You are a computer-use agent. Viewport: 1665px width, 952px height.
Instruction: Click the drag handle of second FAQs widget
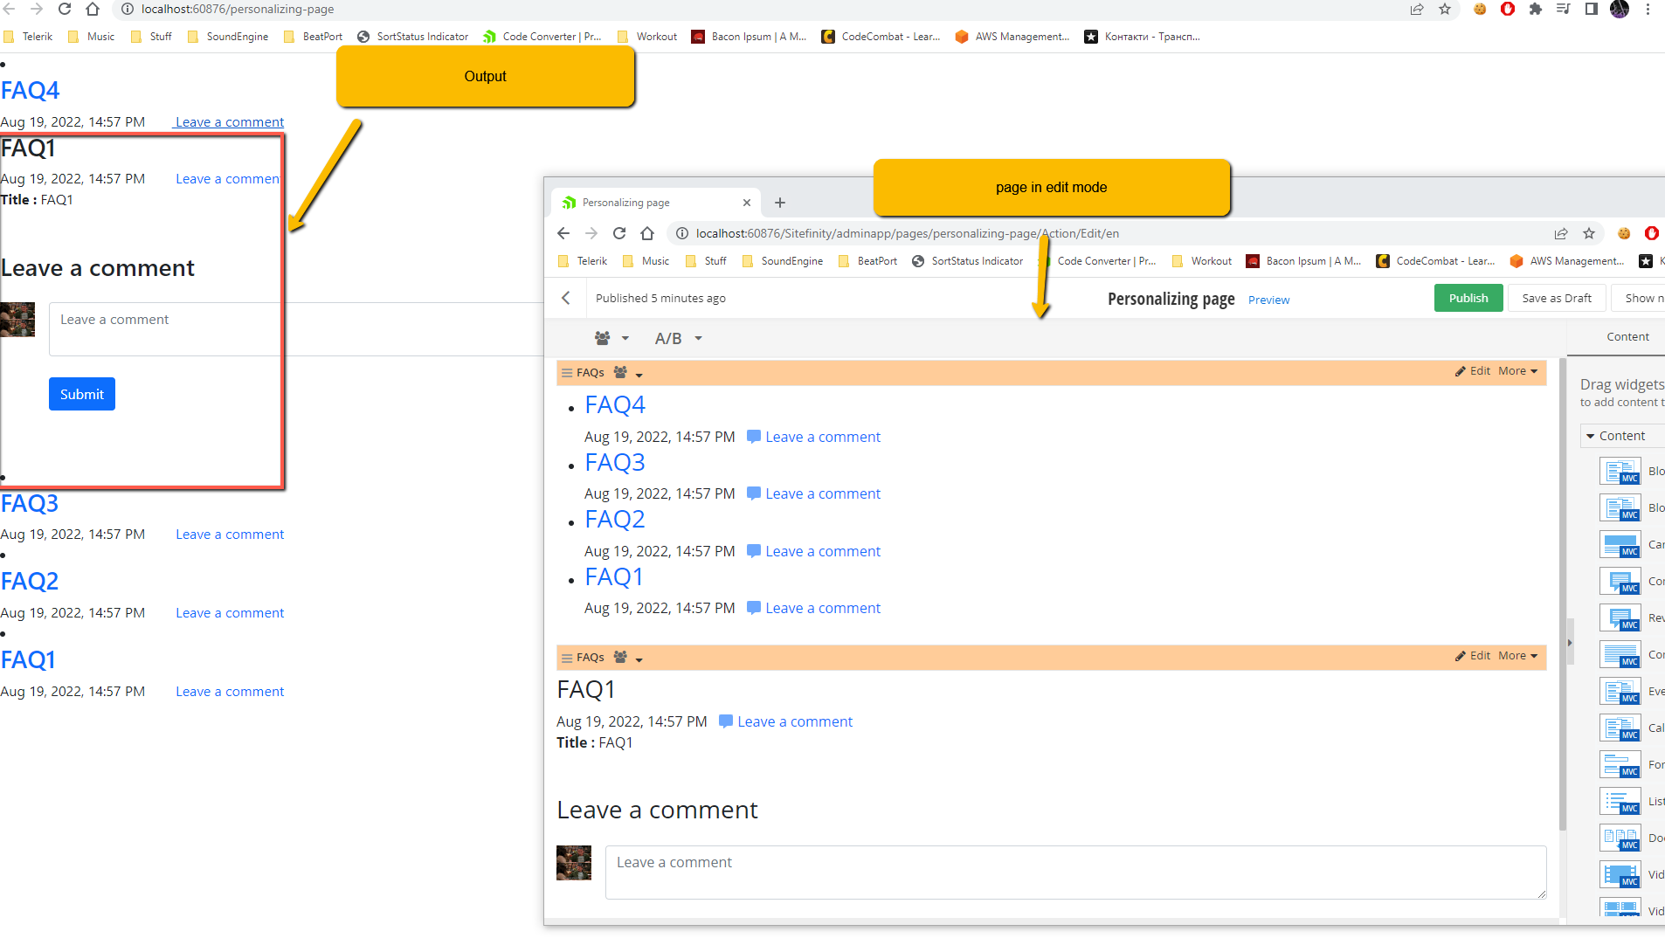567,658
